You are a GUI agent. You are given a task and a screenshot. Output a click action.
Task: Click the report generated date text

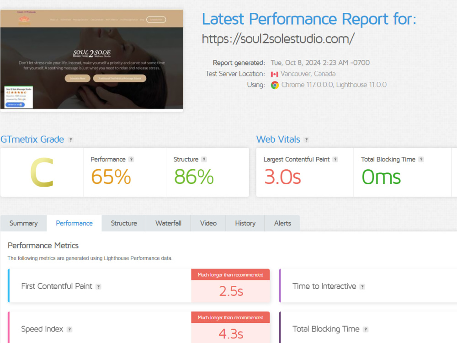(x=320, y=63)
